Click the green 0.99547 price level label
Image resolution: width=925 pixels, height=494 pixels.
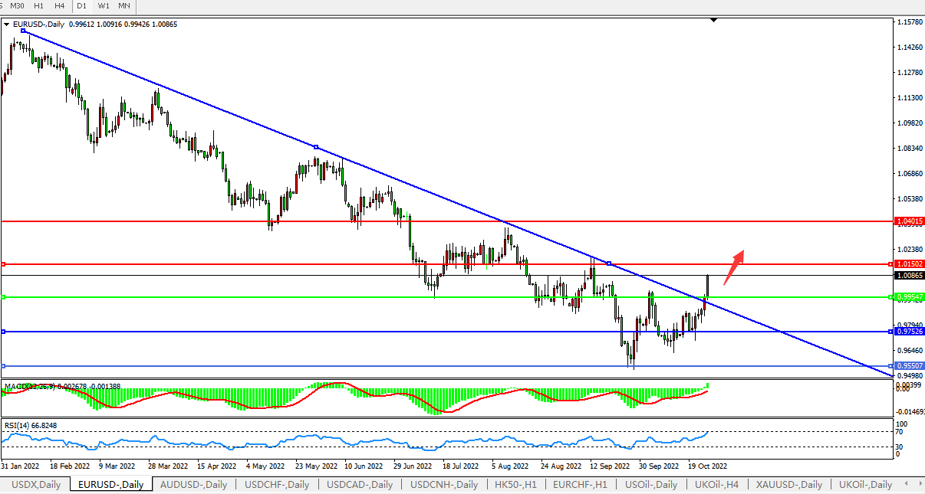point(910,296)
